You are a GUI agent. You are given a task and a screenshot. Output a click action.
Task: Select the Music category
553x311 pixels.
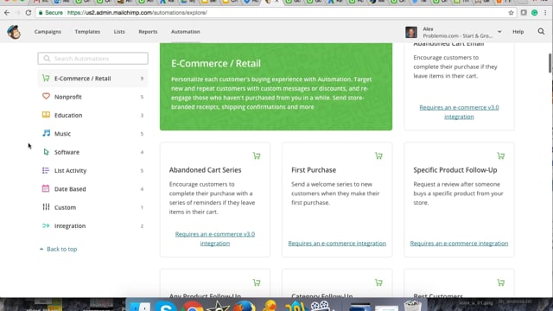point(92,134)
